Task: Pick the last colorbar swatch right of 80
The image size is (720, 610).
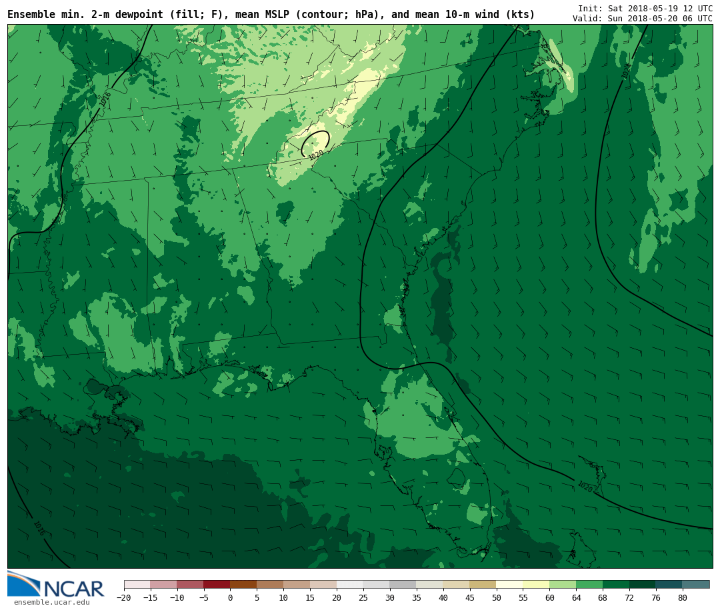Action: 696,584
